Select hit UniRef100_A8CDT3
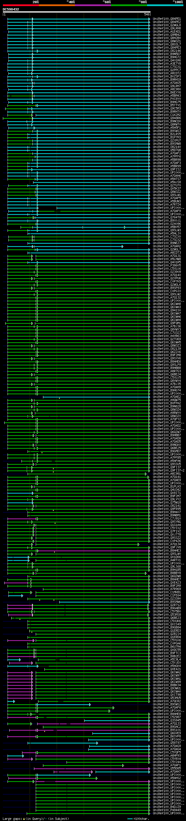186x821 pixels. coord(167,253)
